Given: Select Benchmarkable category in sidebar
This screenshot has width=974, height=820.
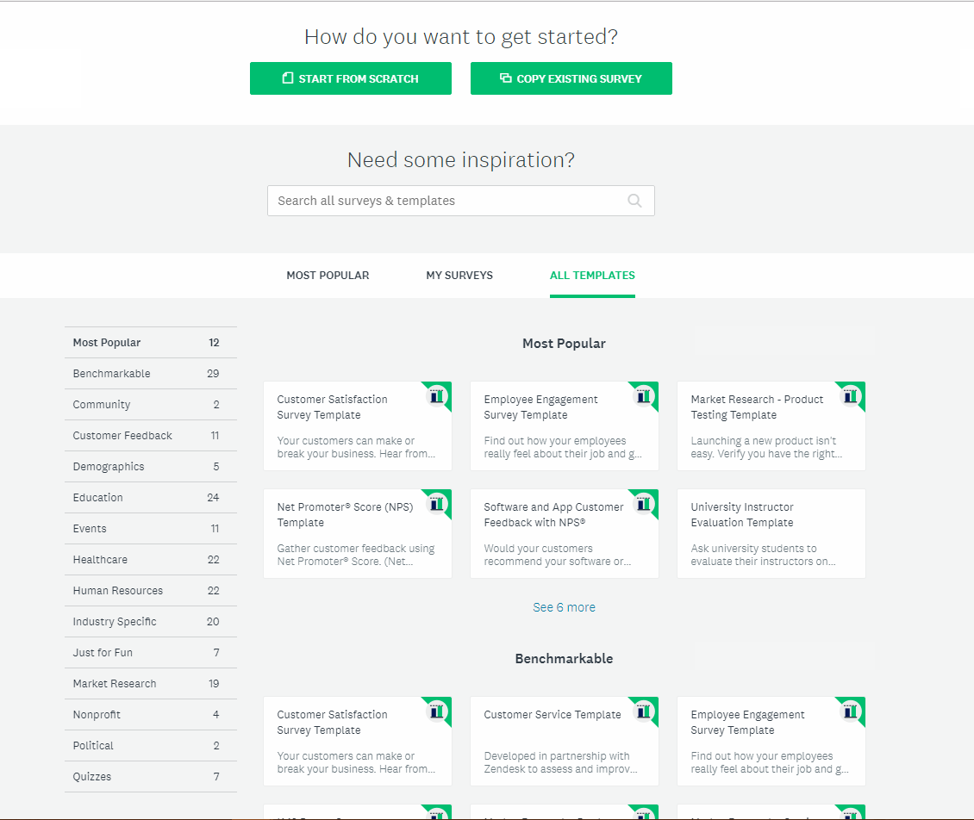Looking at the screenshot, I should pos(150,374).
